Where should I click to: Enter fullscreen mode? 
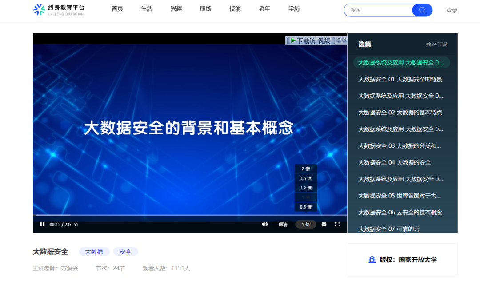pyautogui.click(x=338, y=224)
